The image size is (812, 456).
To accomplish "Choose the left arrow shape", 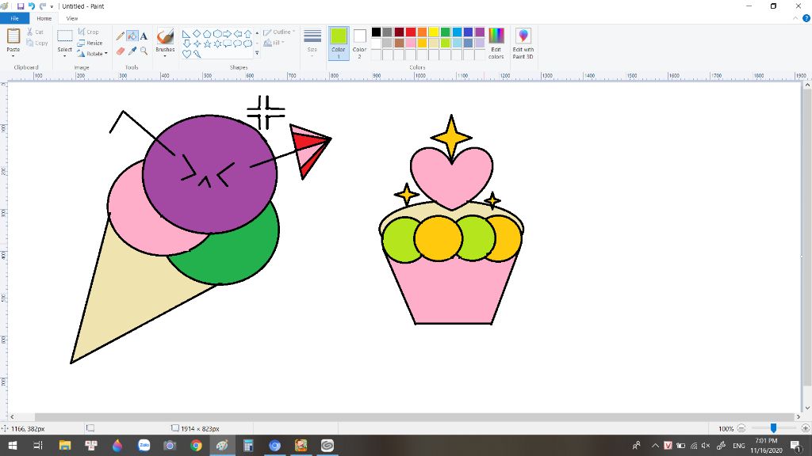I will tap(238, 33).
